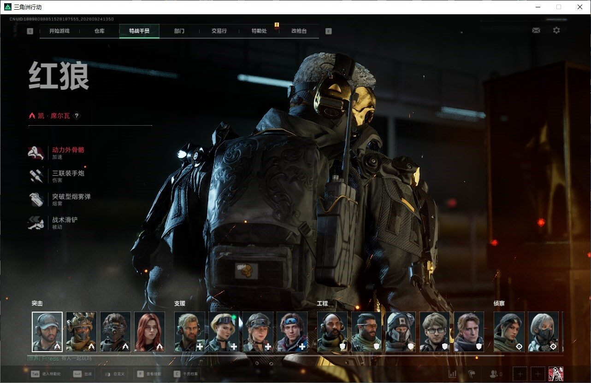This screenshot has width=591, height=383.
Task: Select the engineer operator wearing eyeglasses
Action: [x=435, y=332]
